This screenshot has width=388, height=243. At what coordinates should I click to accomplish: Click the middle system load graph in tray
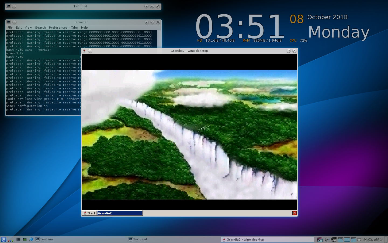click(x=347, y=239)
